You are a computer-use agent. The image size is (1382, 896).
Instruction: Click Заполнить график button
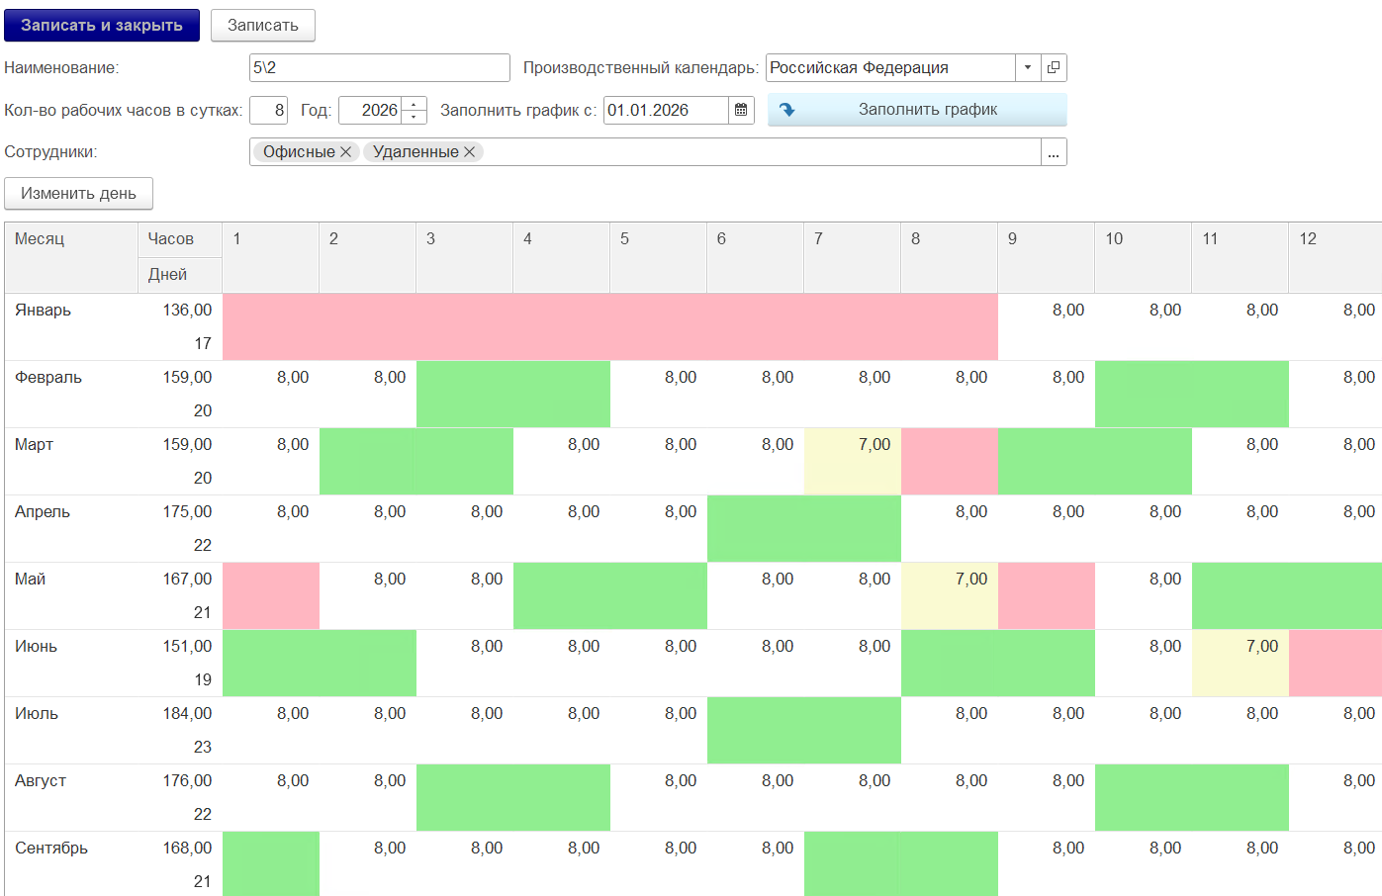(917, 110)
